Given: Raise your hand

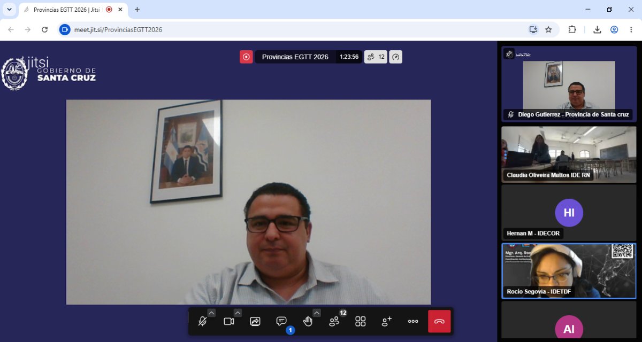Looking at the screenshot, I should pyautogui.click(x=308, y=321).
